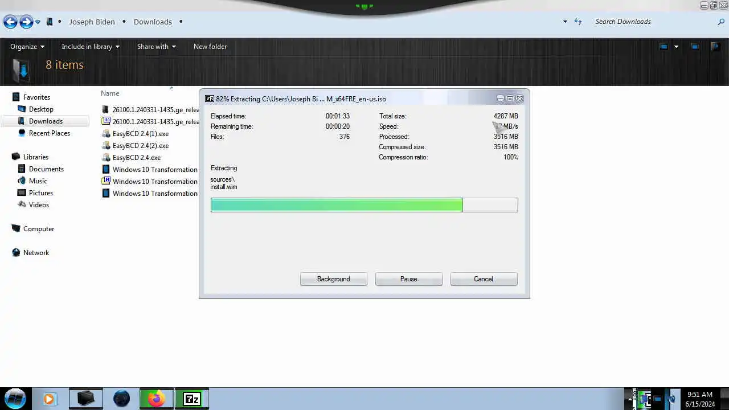Open the Share with menu
The image size is (729, 410).
(156, 47)
